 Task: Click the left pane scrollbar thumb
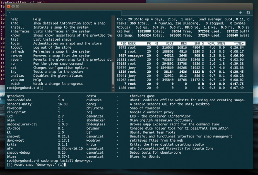pyautogui.click(x=113, y=73)
